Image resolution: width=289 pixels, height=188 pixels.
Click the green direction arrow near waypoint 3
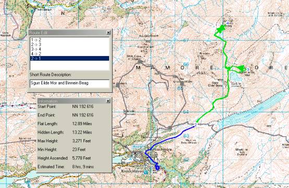pos(241,68)
